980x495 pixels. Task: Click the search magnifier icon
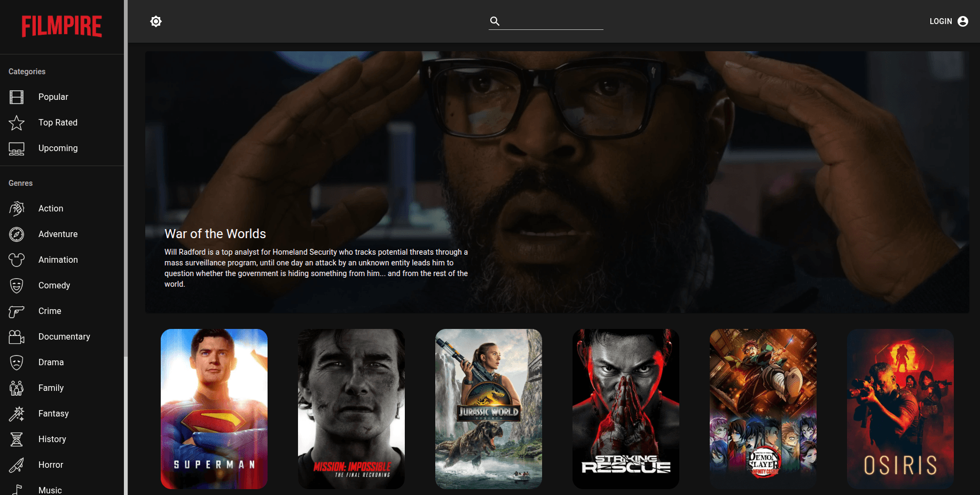tap(495, 21)
